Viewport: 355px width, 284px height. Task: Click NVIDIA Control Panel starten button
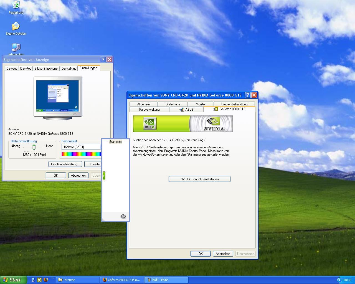tap(199, 179)
